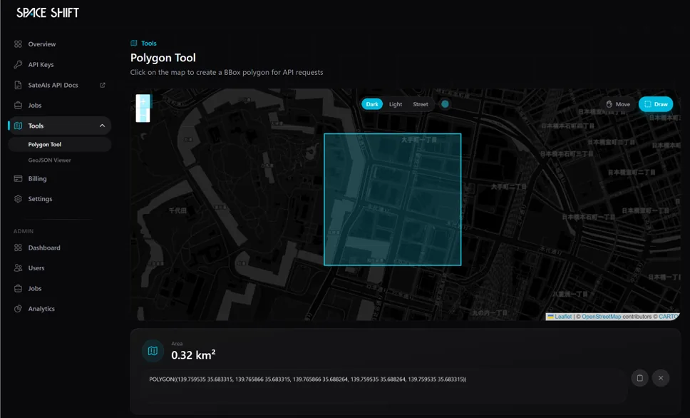Viewport: 690px width, 418px height.
Task: Clear the polygon with X button
Action: (x=661, y=378)
